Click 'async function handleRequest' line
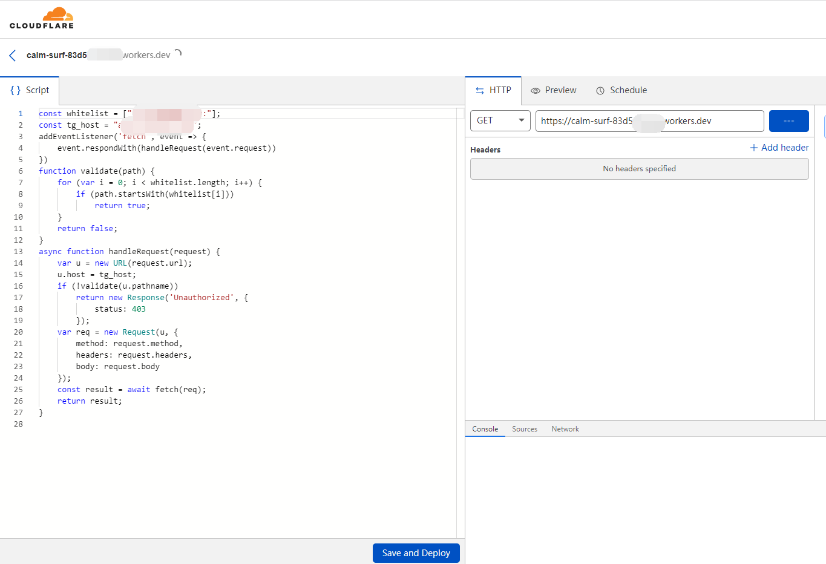This screenshot has height=564, width=826. (x=129, y=252)
